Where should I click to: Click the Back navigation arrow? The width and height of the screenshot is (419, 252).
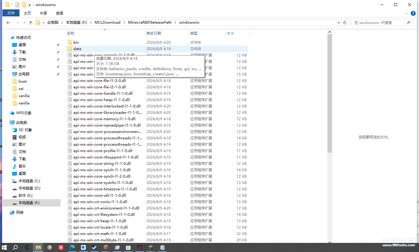coord(8,23)
